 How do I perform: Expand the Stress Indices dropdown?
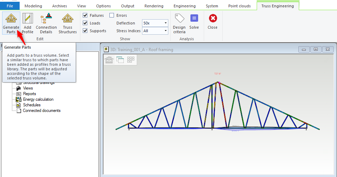click(x=155, y=31)
